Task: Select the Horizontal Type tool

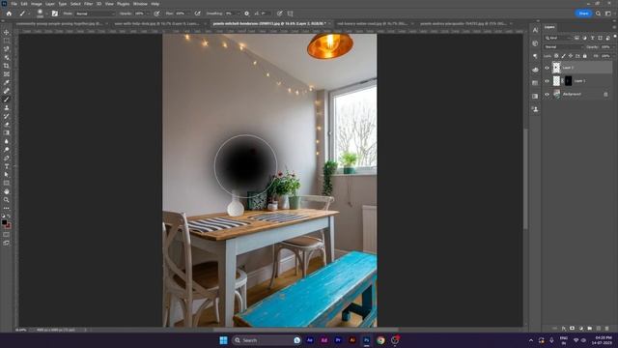Action: click(x=7, y=166)
